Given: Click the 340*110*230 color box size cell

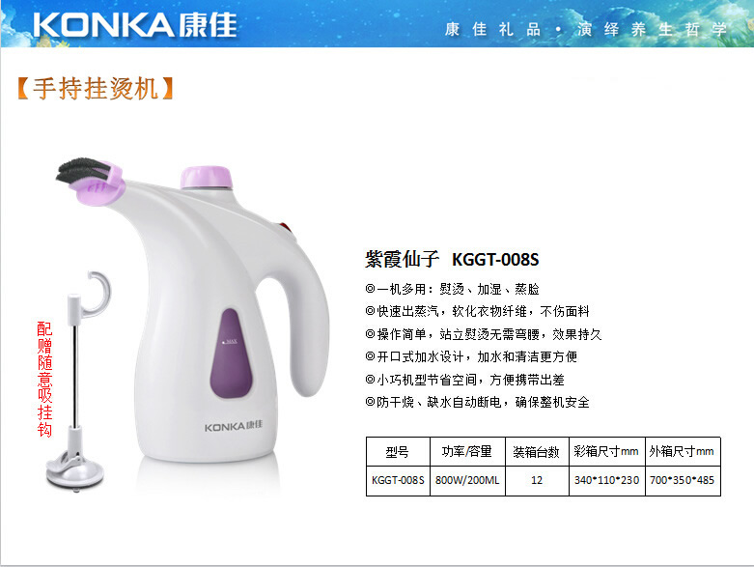Looking at the screenshot, I should coord(607,480).
